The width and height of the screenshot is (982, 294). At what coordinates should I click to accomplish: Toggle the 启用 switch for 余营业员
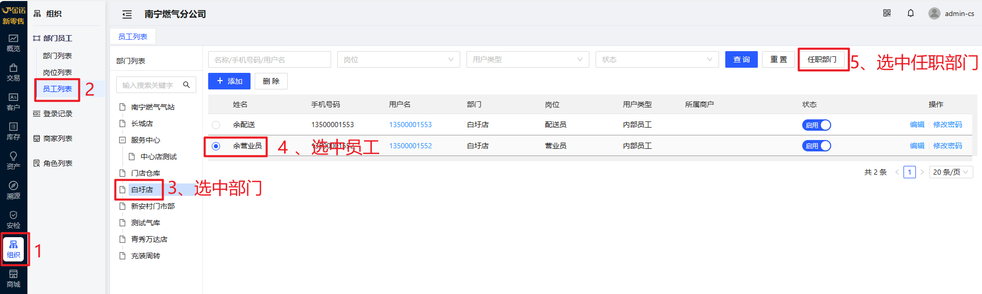(x=816, y=146)
